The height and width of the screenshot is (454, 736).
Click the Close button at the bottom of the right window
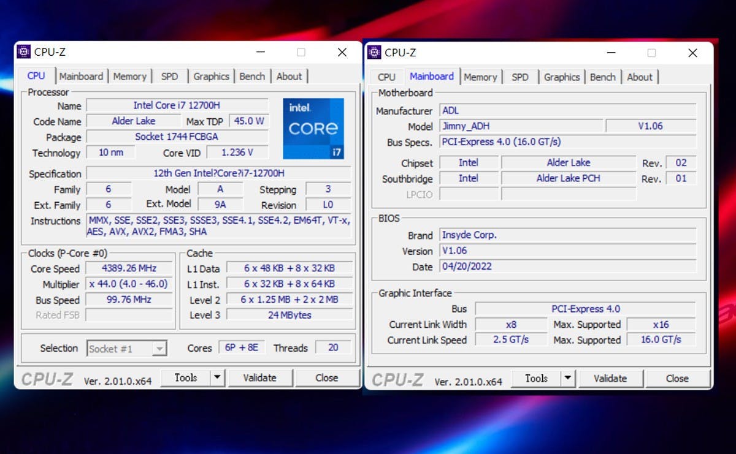(677, 379)
